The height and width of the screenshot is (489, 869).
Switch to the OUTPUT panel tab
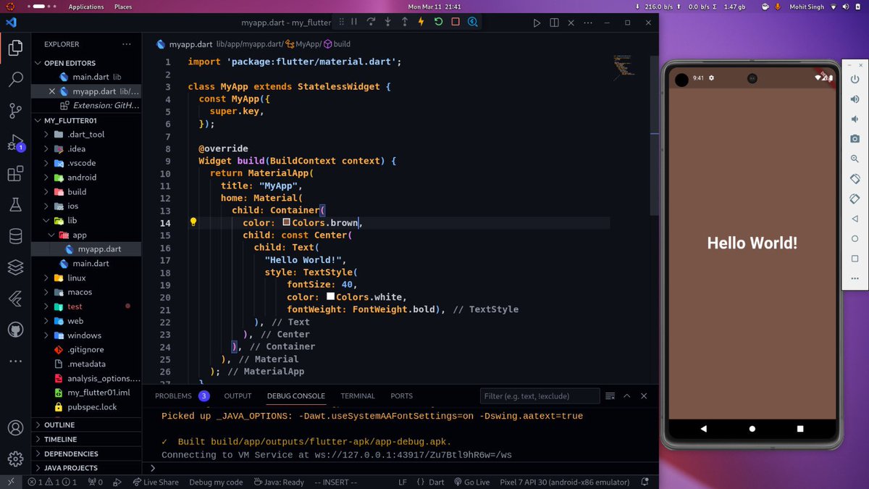tap(238, 396)
